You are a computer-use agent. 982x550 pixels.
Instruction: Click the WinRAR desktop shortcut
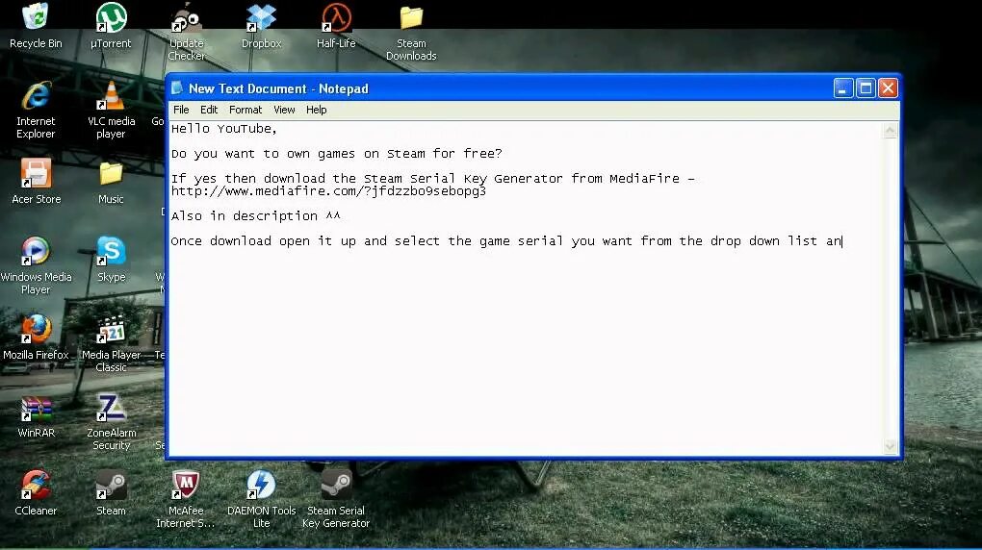pos(36,415)
